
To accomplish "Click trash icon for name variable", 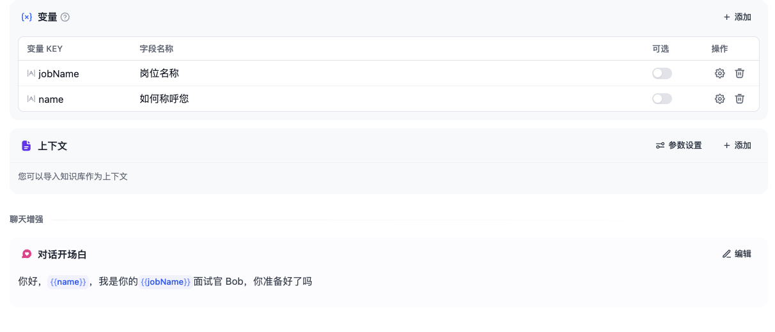I will (739, 99).
